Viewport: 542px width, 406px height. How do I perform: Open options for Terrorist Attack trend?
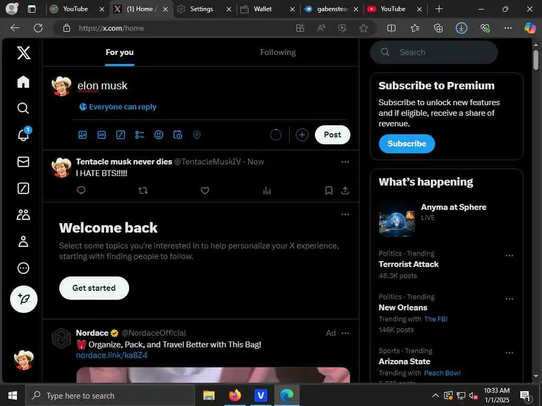pyautogui.click(x=509, y=255)
